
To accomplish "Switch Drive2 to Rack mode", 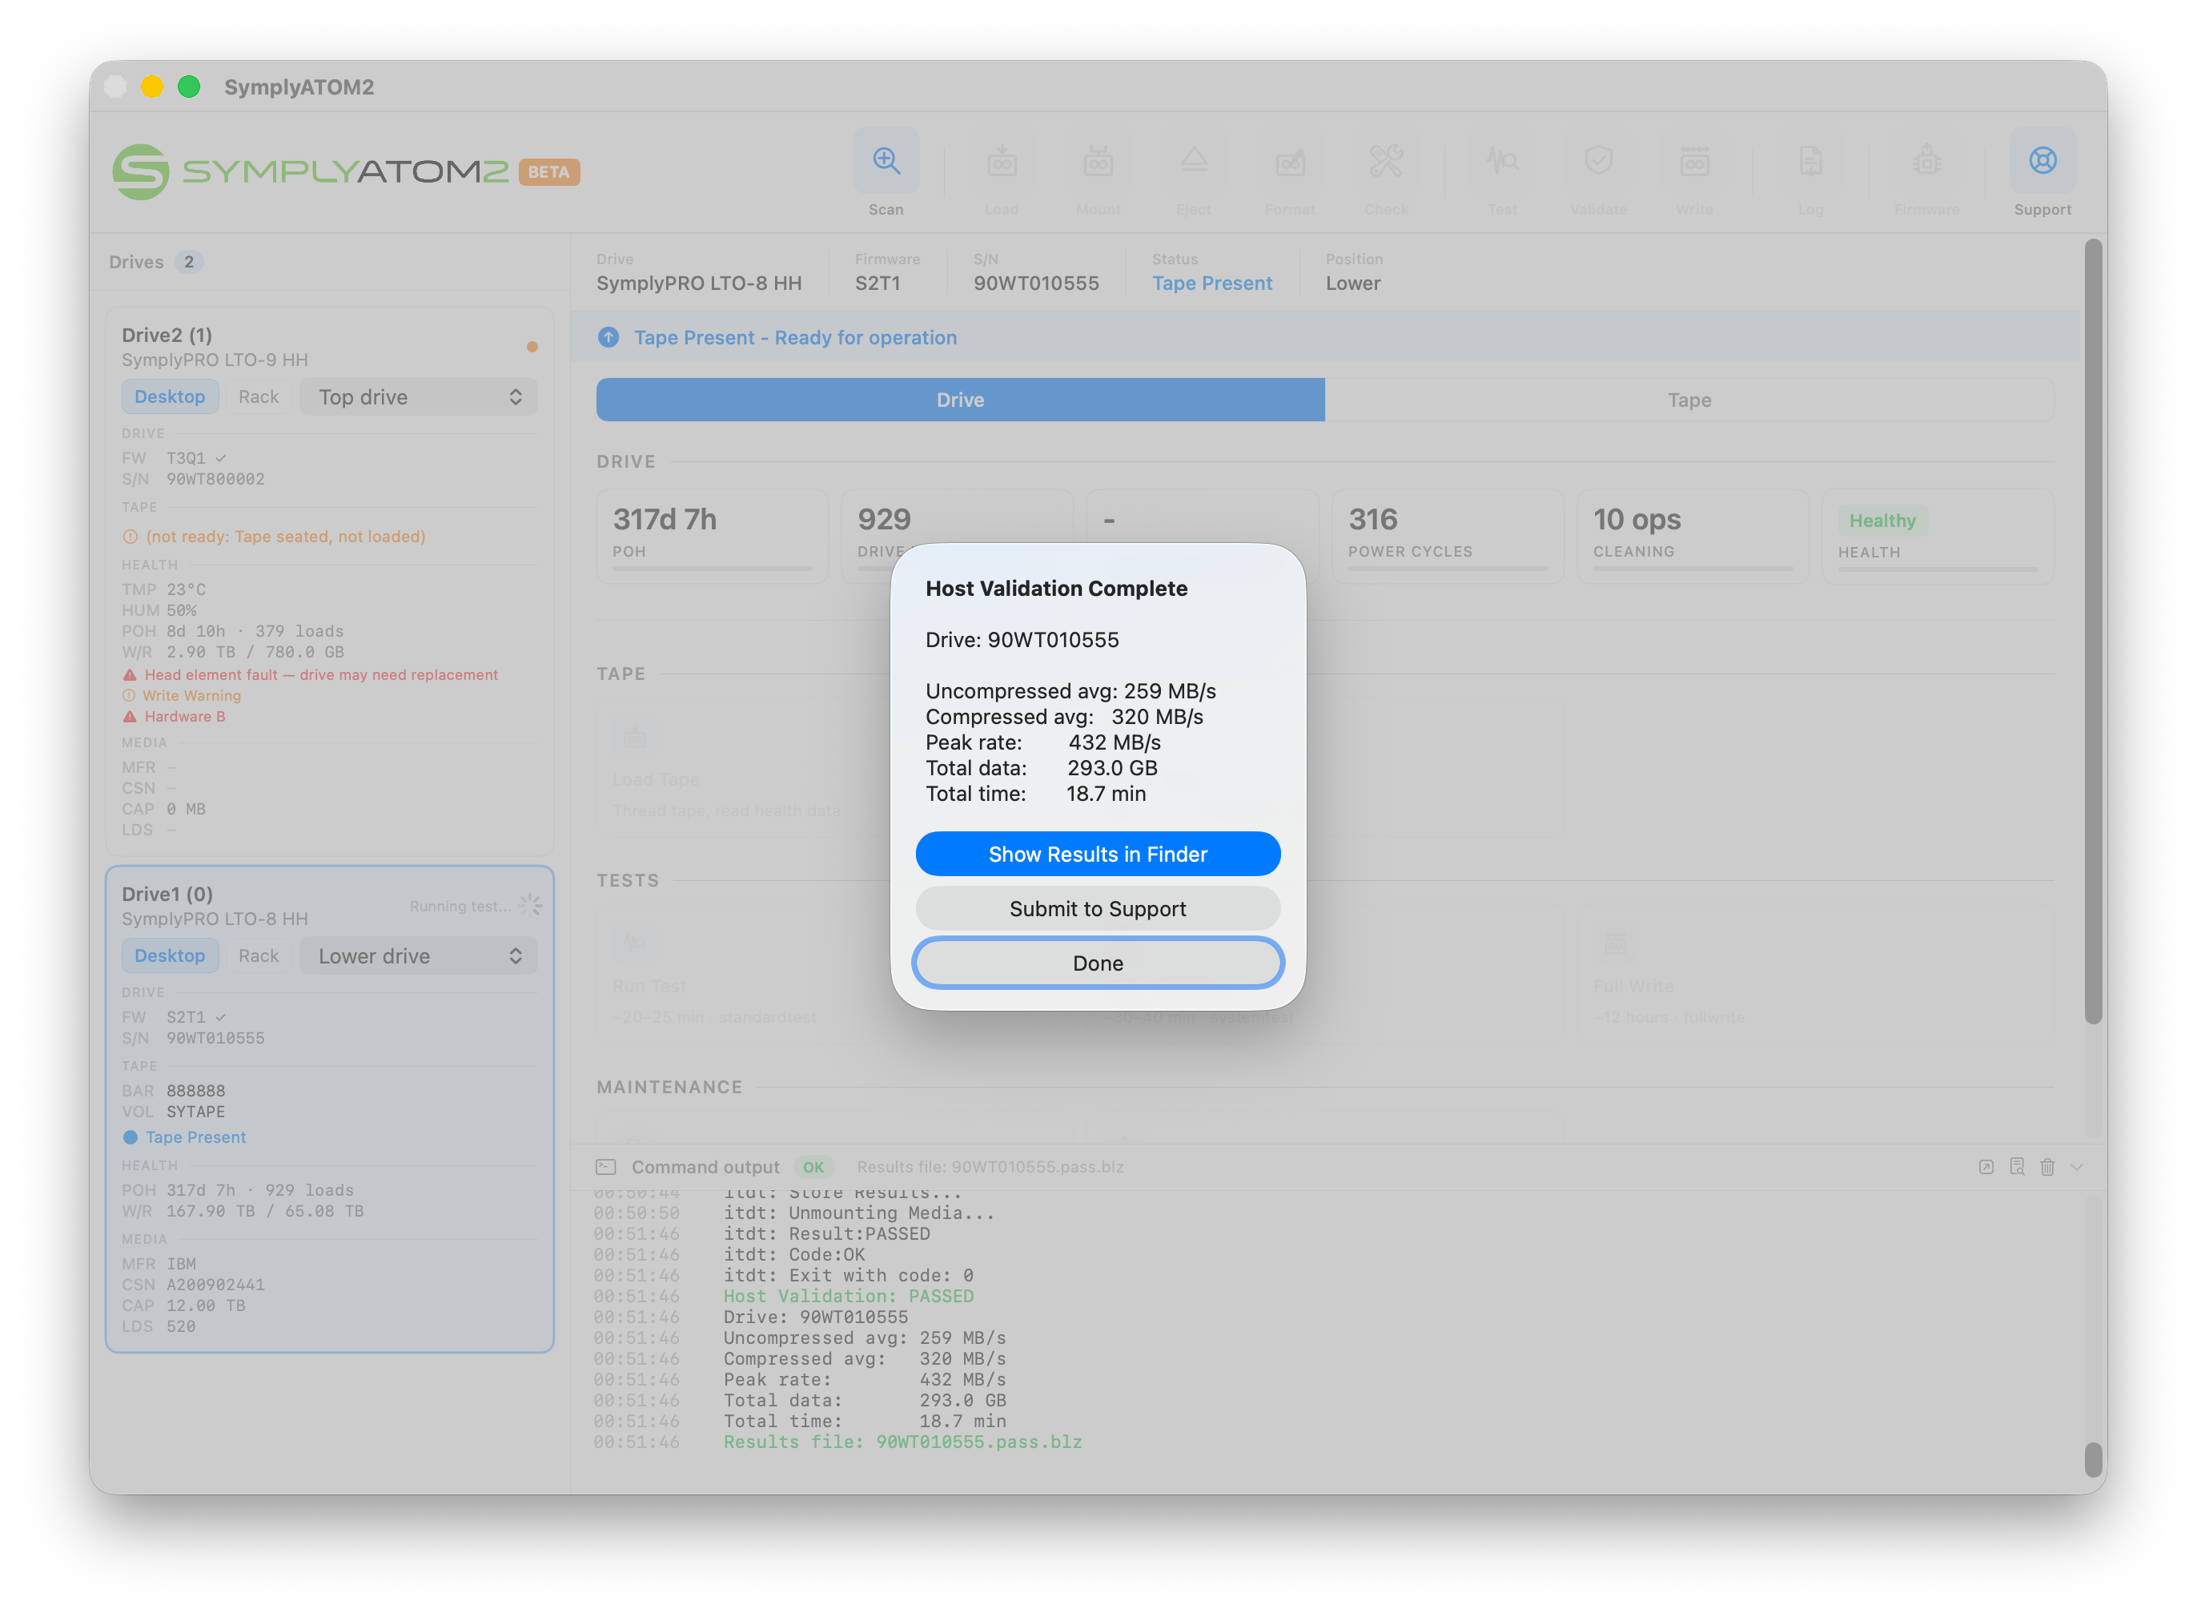I will pyautogui.click(x=259, y=396).
